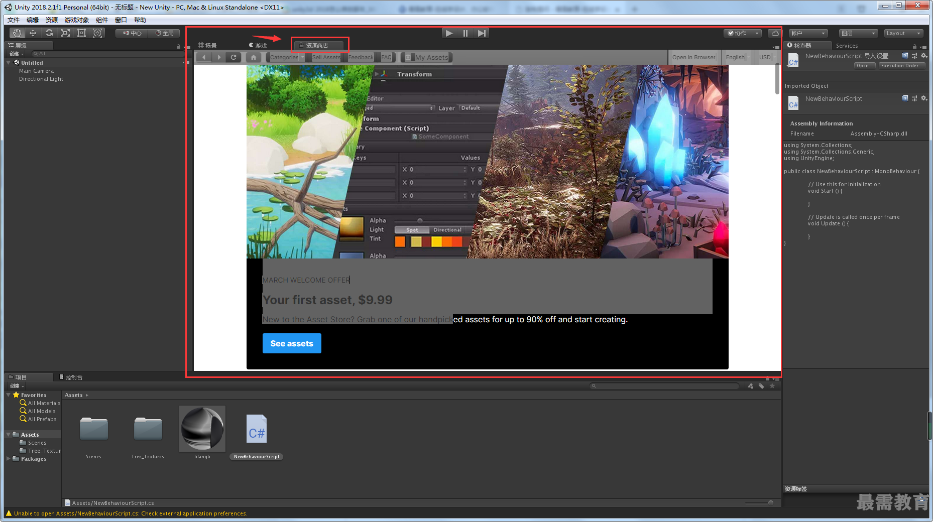Click the Sell Assets button

pos(326,57)
